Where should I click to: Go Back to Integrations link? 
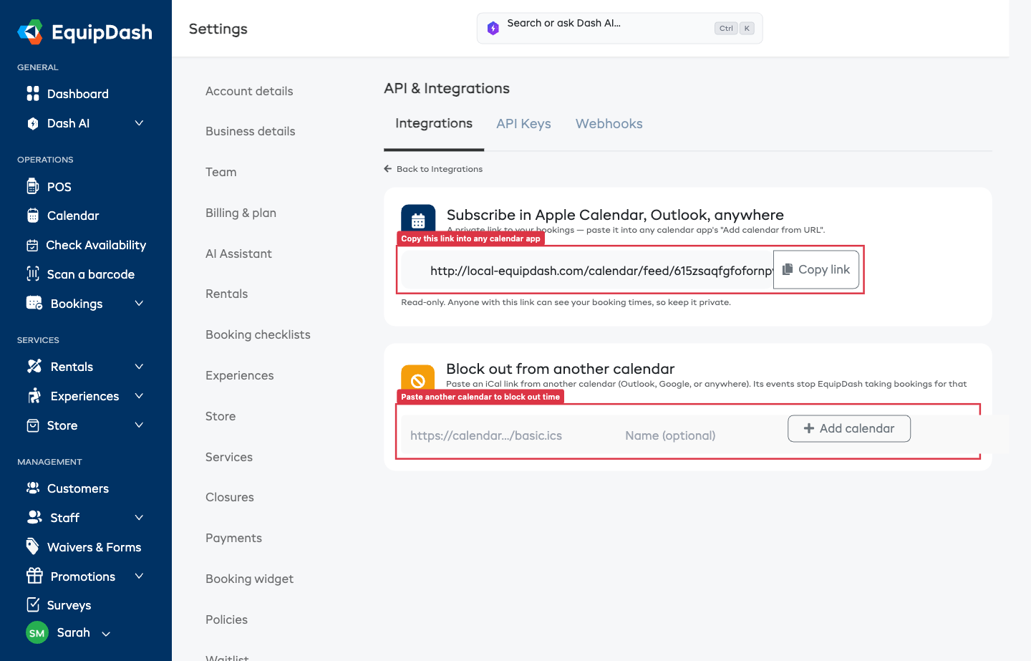[433, 169]
